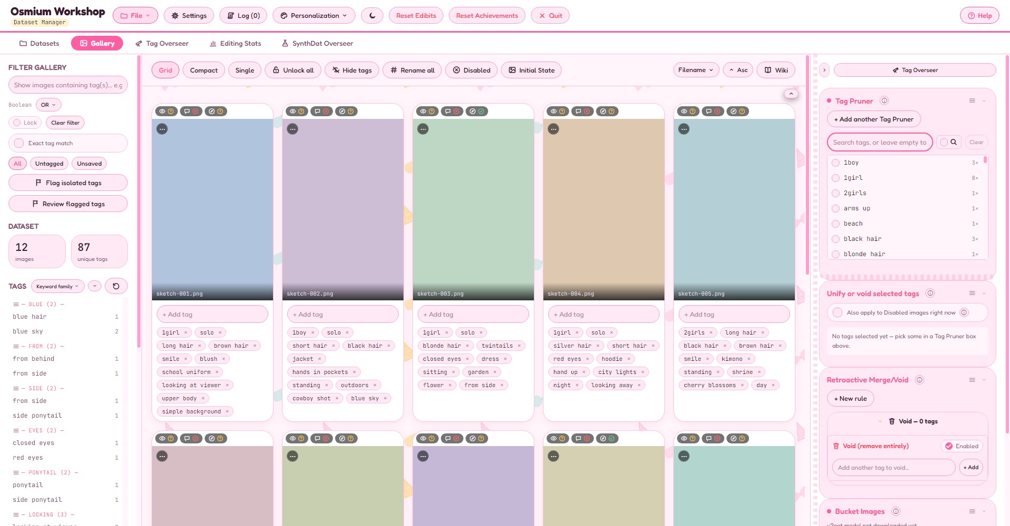
Task: Toggle 'Also apply to Disabled images right now'
Action: 837,312
